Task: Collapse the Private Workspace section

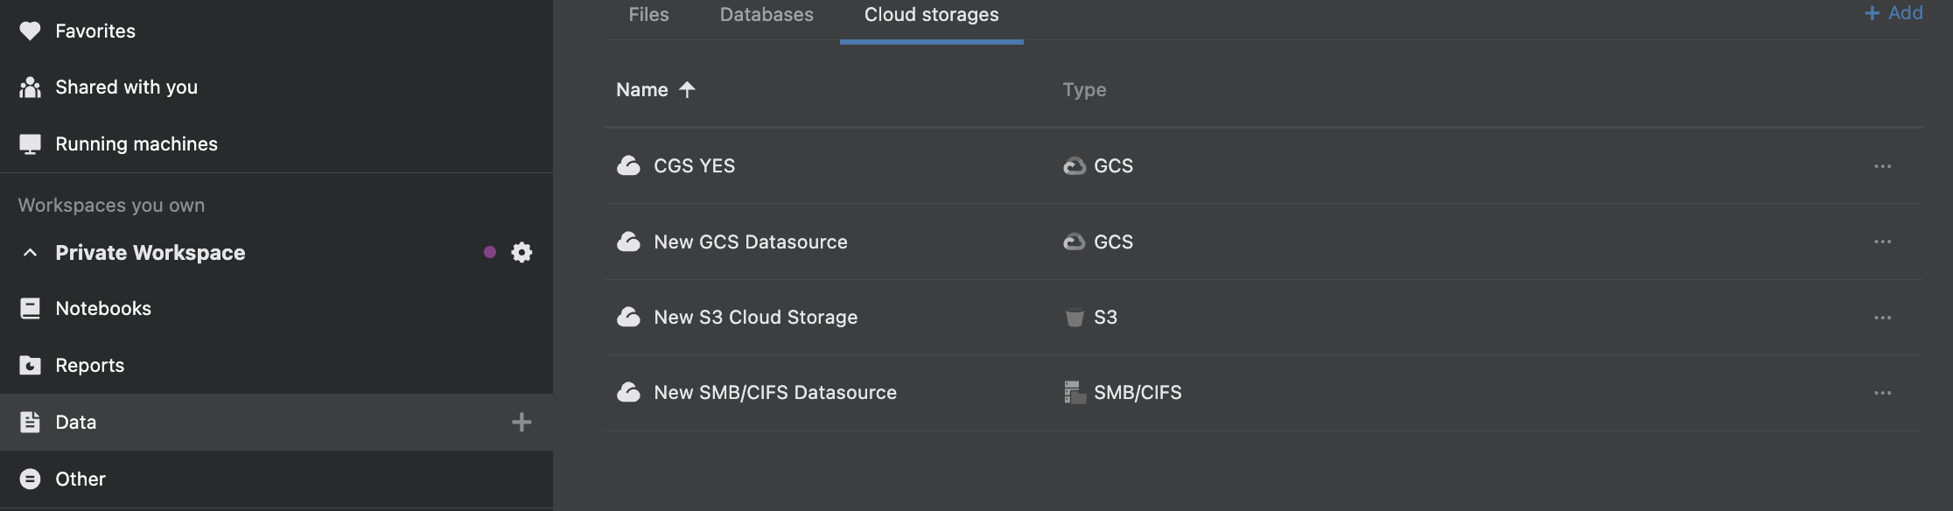Action: (x=29, y=252)
